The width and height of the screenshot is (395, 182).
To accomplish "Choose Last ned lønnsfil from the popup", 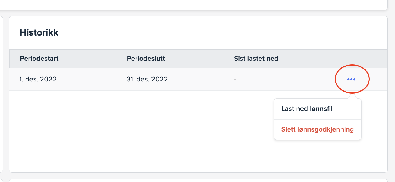I will click(307, 109).
